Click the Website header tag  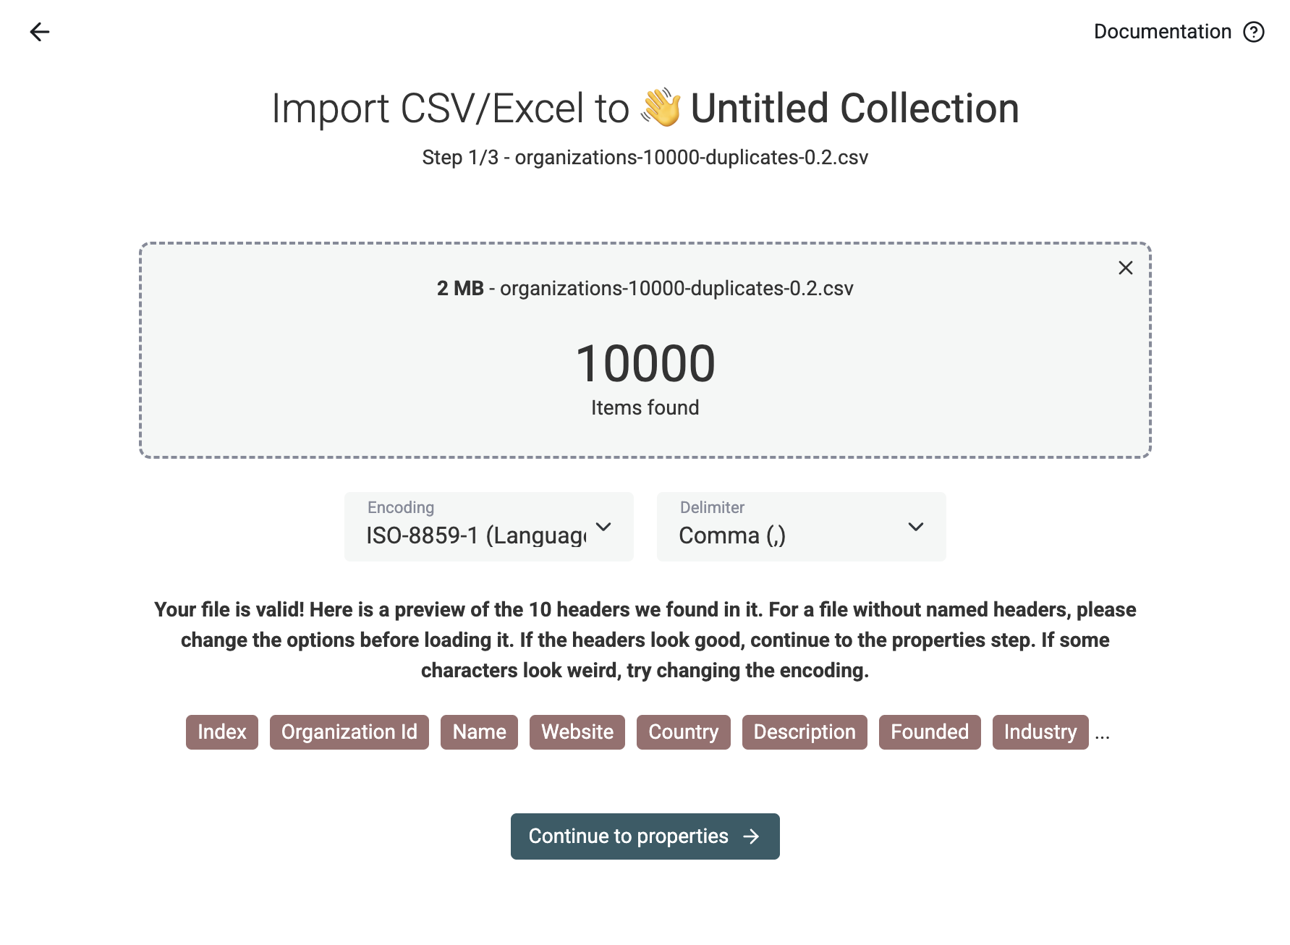[577, 732]
